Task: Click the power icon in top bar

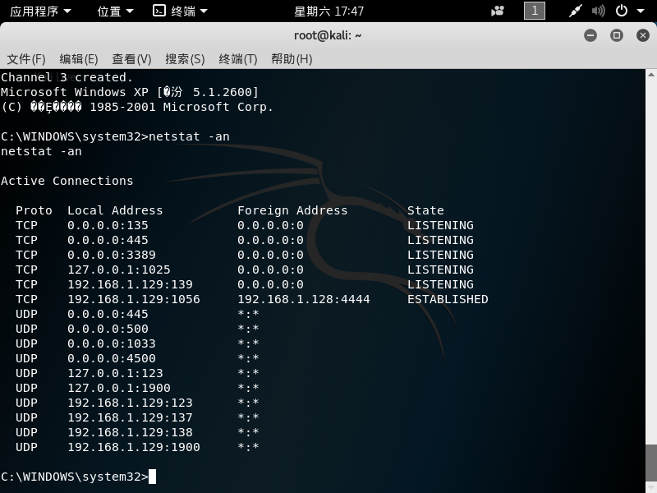Action: click(622, 11)
